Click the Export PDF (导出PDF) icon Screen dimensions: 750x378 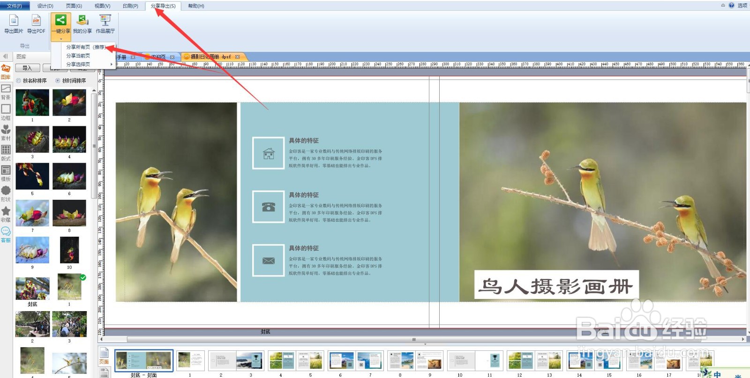(36, 23)
